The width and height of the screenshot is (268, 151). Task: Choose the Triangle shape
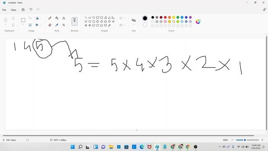(x=109, y=18)
